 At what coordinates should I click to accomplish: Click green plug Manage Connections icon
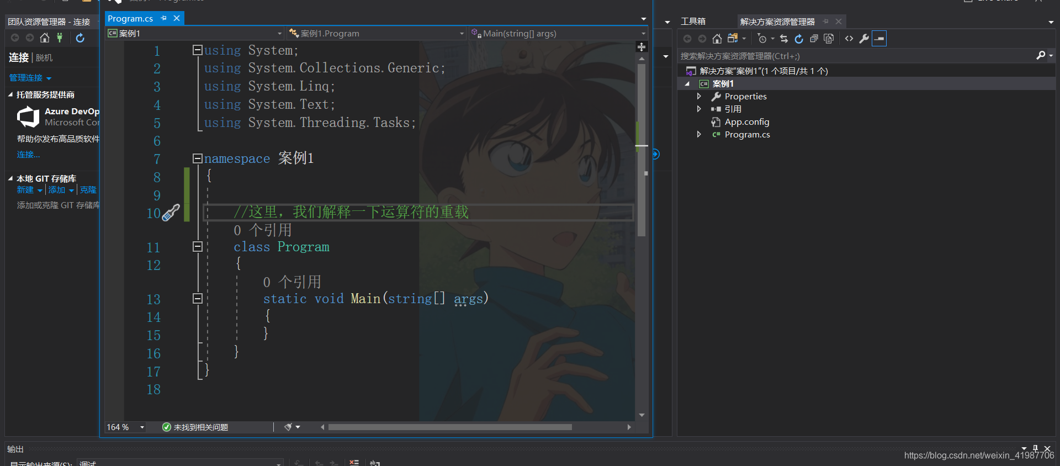pos(60,38)
